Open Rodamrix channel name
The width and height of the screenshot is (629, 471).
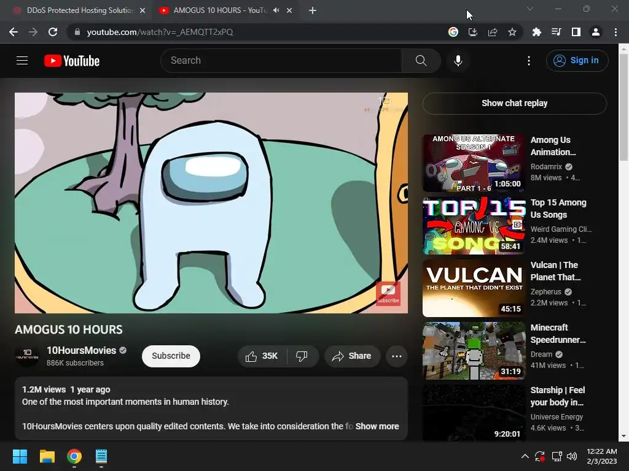point(546,167)
